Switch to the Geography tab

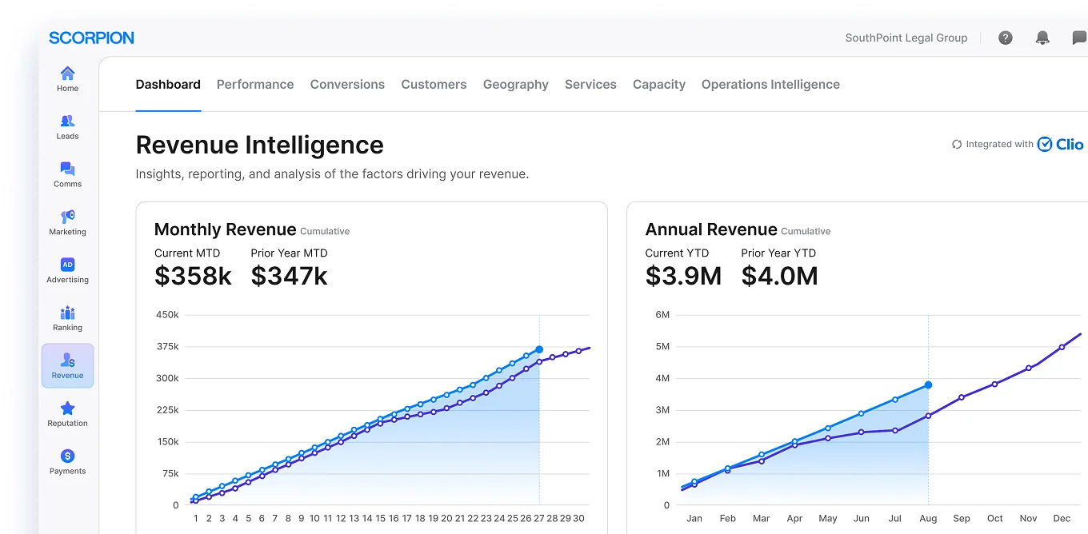[515, 84]
